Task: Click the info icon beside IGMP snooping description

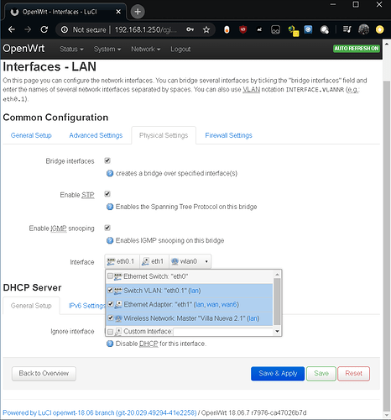Action: [x=110, y=240]
